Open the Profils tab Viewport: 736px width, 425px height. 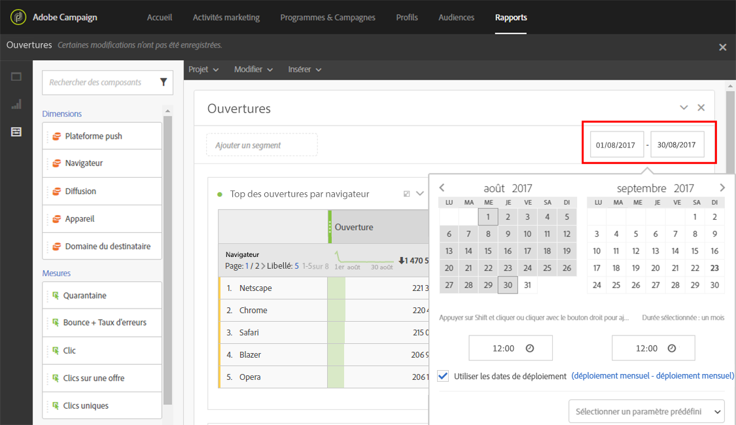tap(407, 18)
